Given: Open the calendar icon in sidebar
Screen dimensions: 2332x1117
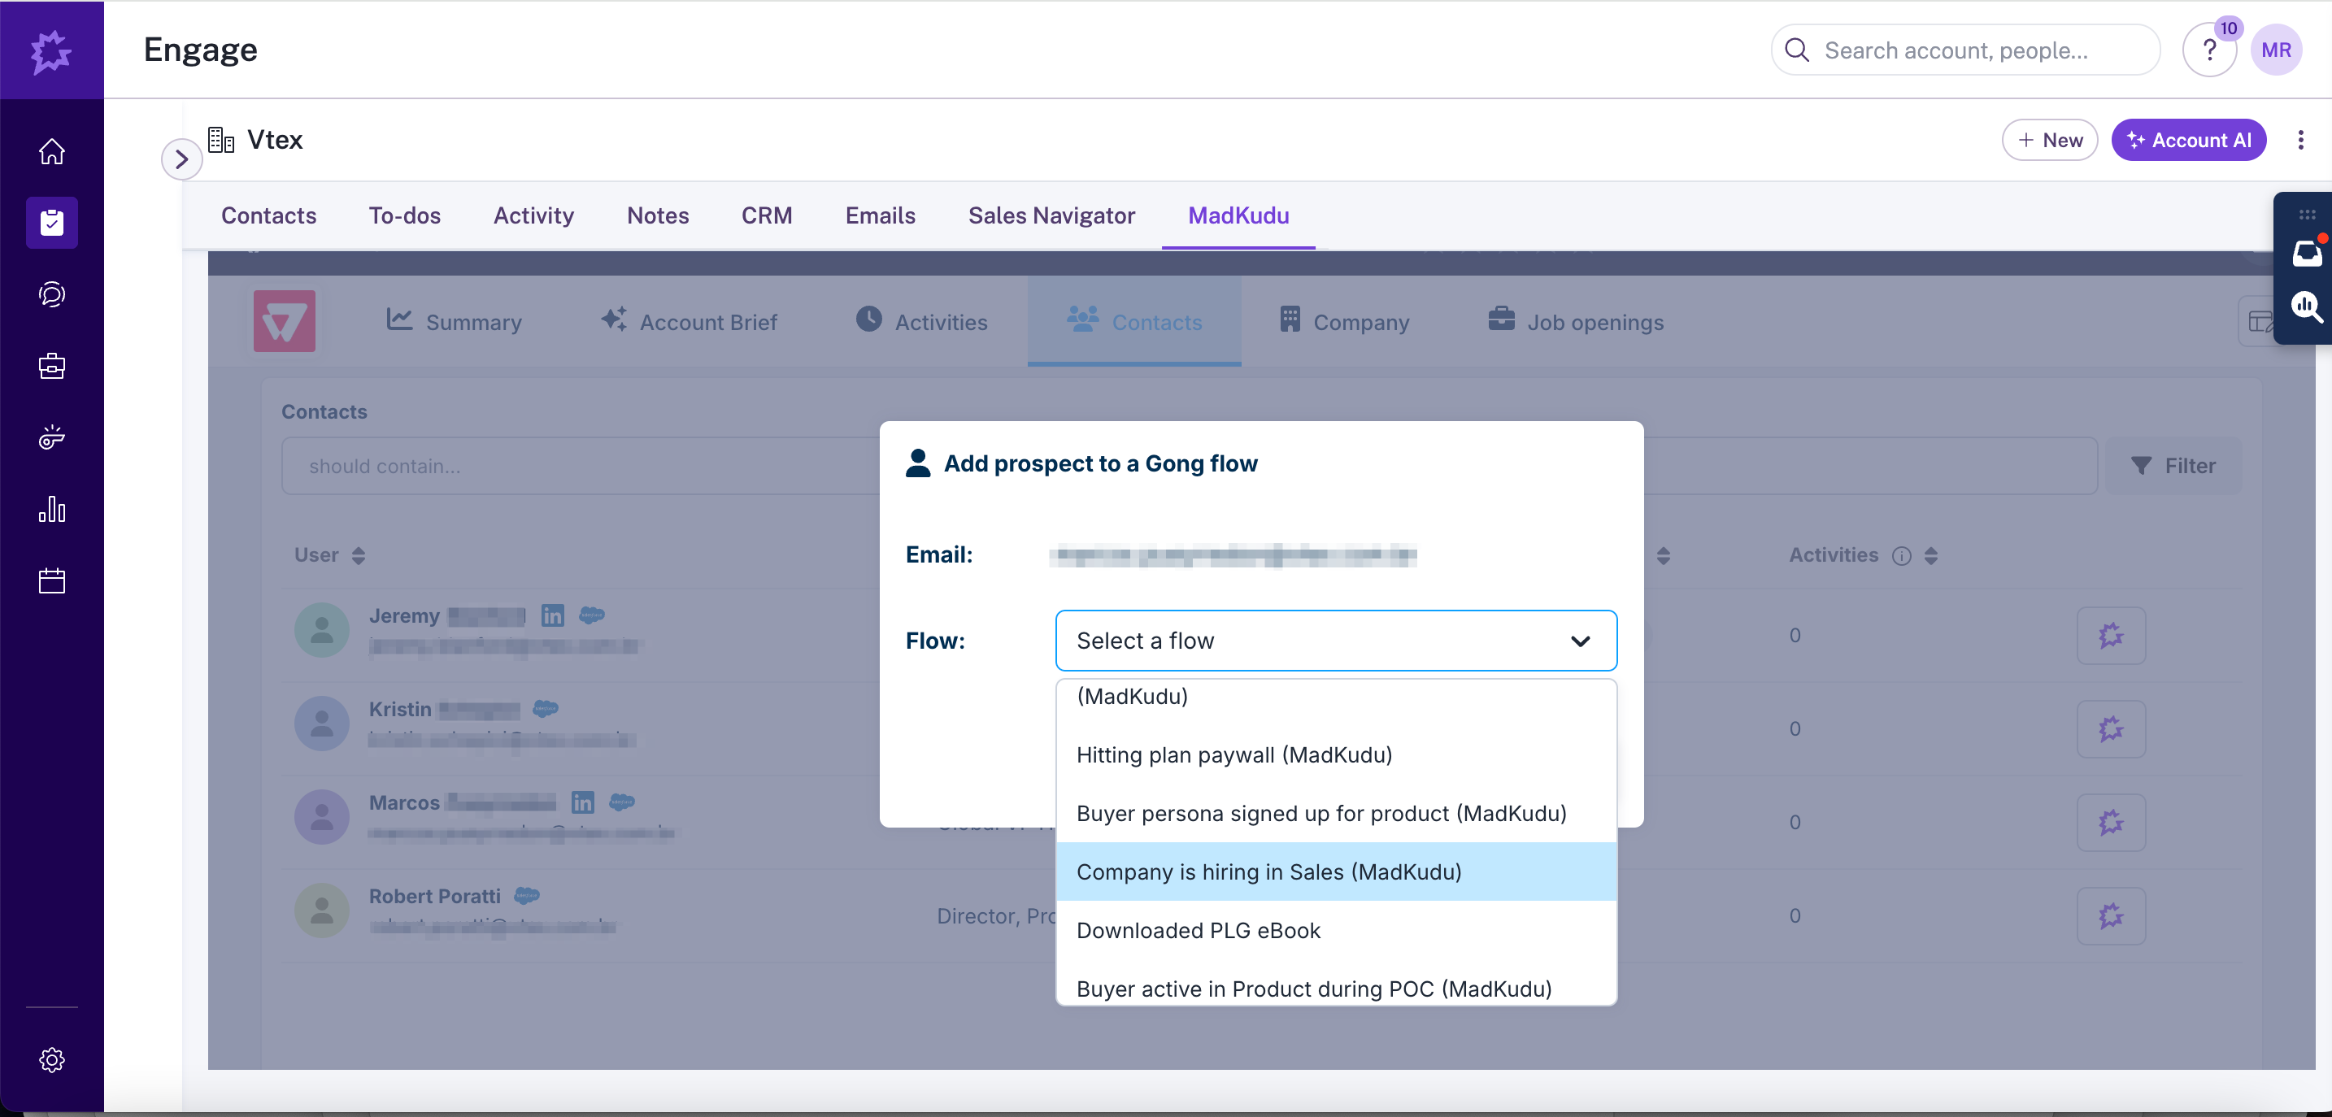Looking at the screenshot, I should point(51,581).
